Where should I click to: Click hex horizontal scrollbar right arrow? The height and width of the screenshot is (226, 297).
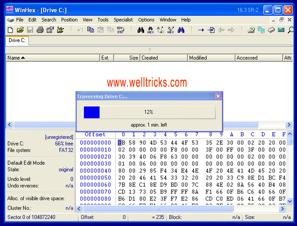click(x=282, y=209)
